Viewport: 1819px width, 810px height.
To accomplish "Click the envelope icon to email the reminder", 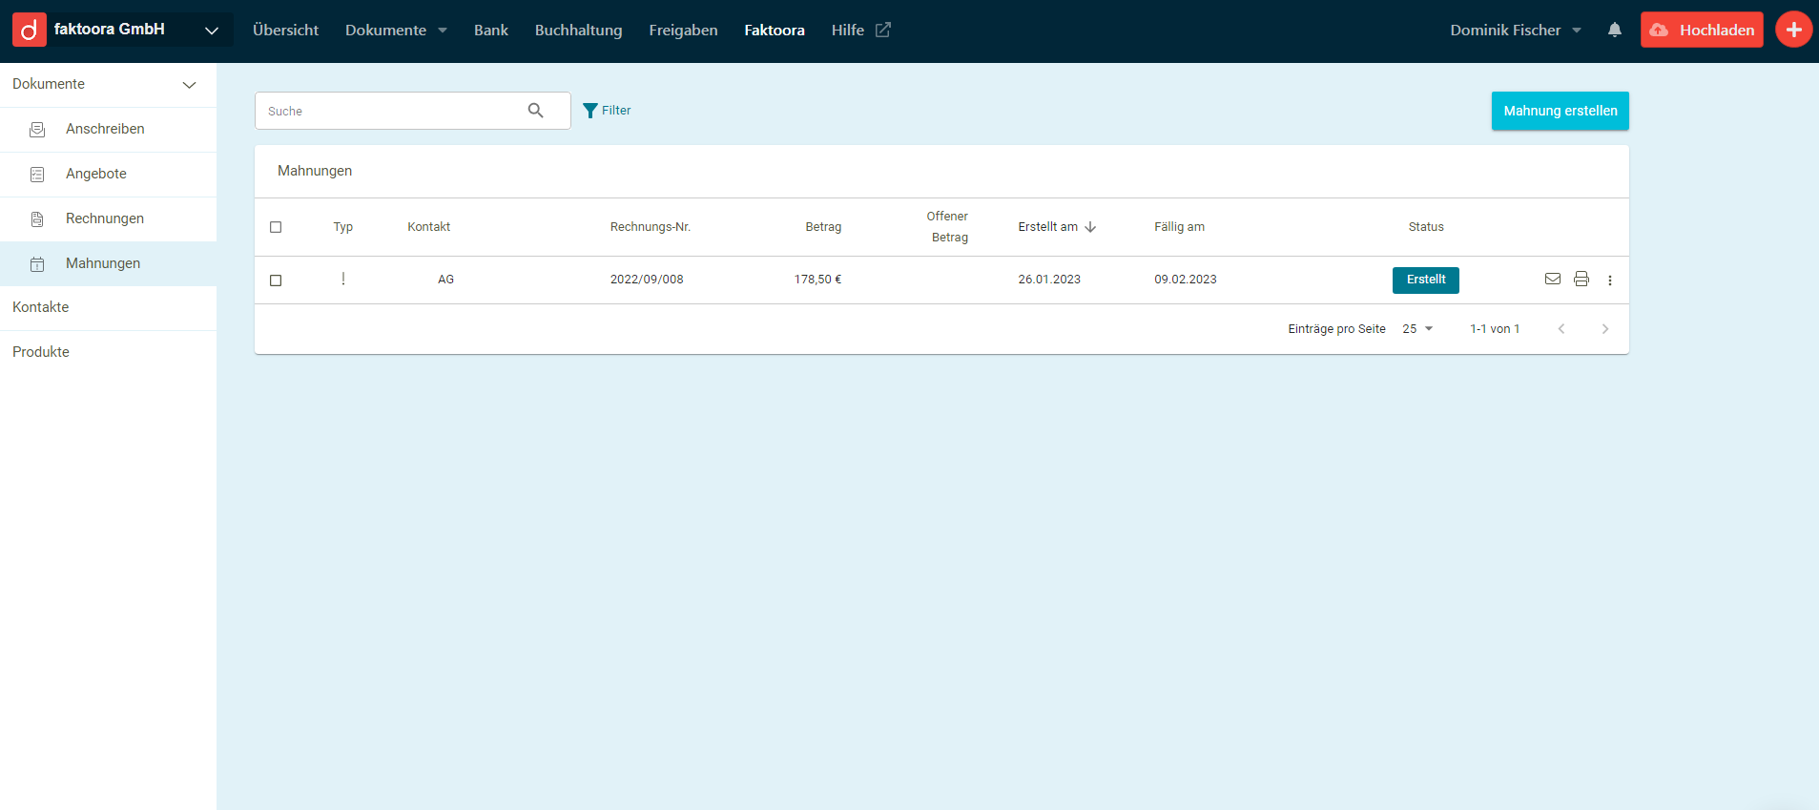I will (x=1552, y=280).
